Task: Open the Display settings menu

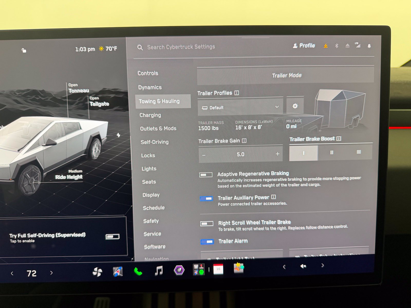Action: click(x=151, y=195)
